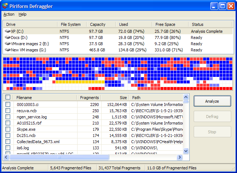
Task: Check the box for recuva.ncb
Action: (x=8, y=111)
